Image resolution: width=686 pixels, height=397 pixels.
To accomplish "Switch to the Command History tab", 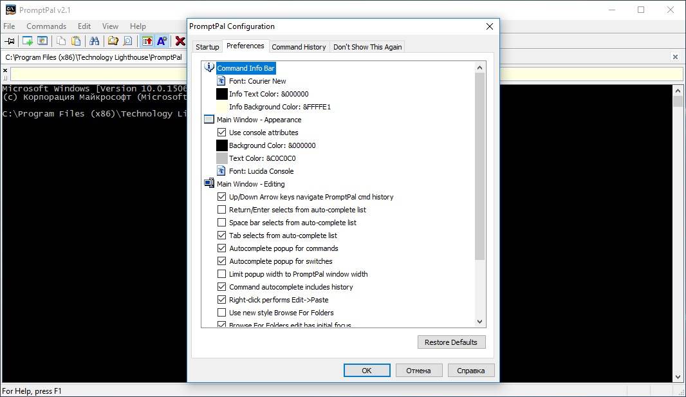I will pyautogui.click(x=299, y=47).
